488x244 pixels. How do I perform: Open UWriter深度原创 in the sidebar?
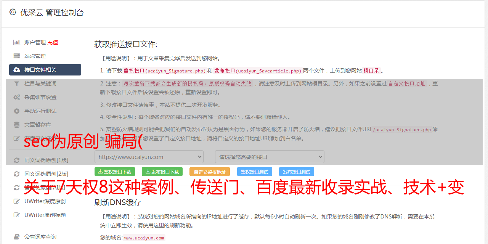45,201
